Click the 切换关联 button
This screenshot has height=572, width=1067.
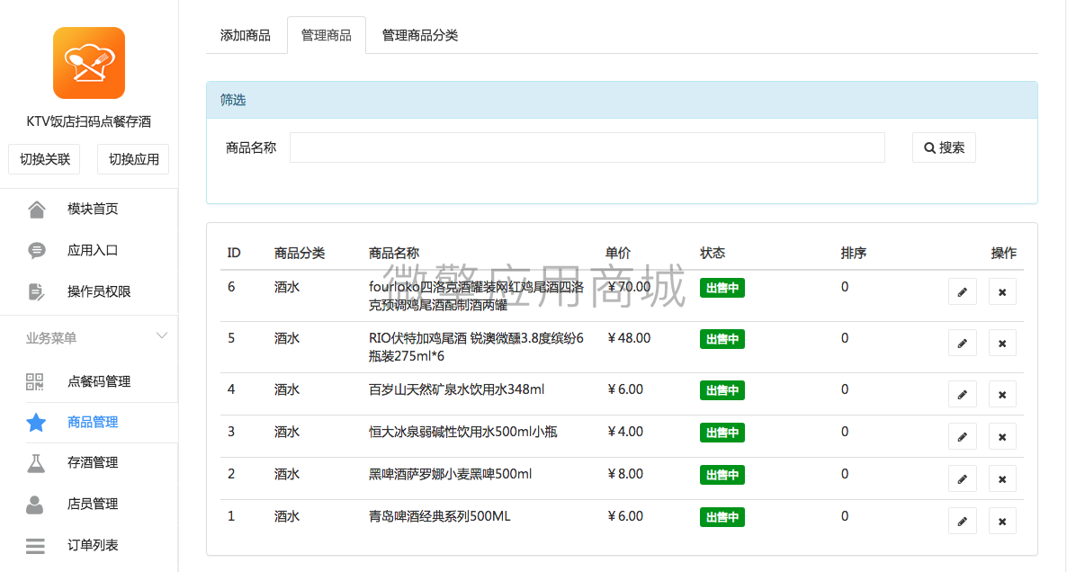[44, 159]
